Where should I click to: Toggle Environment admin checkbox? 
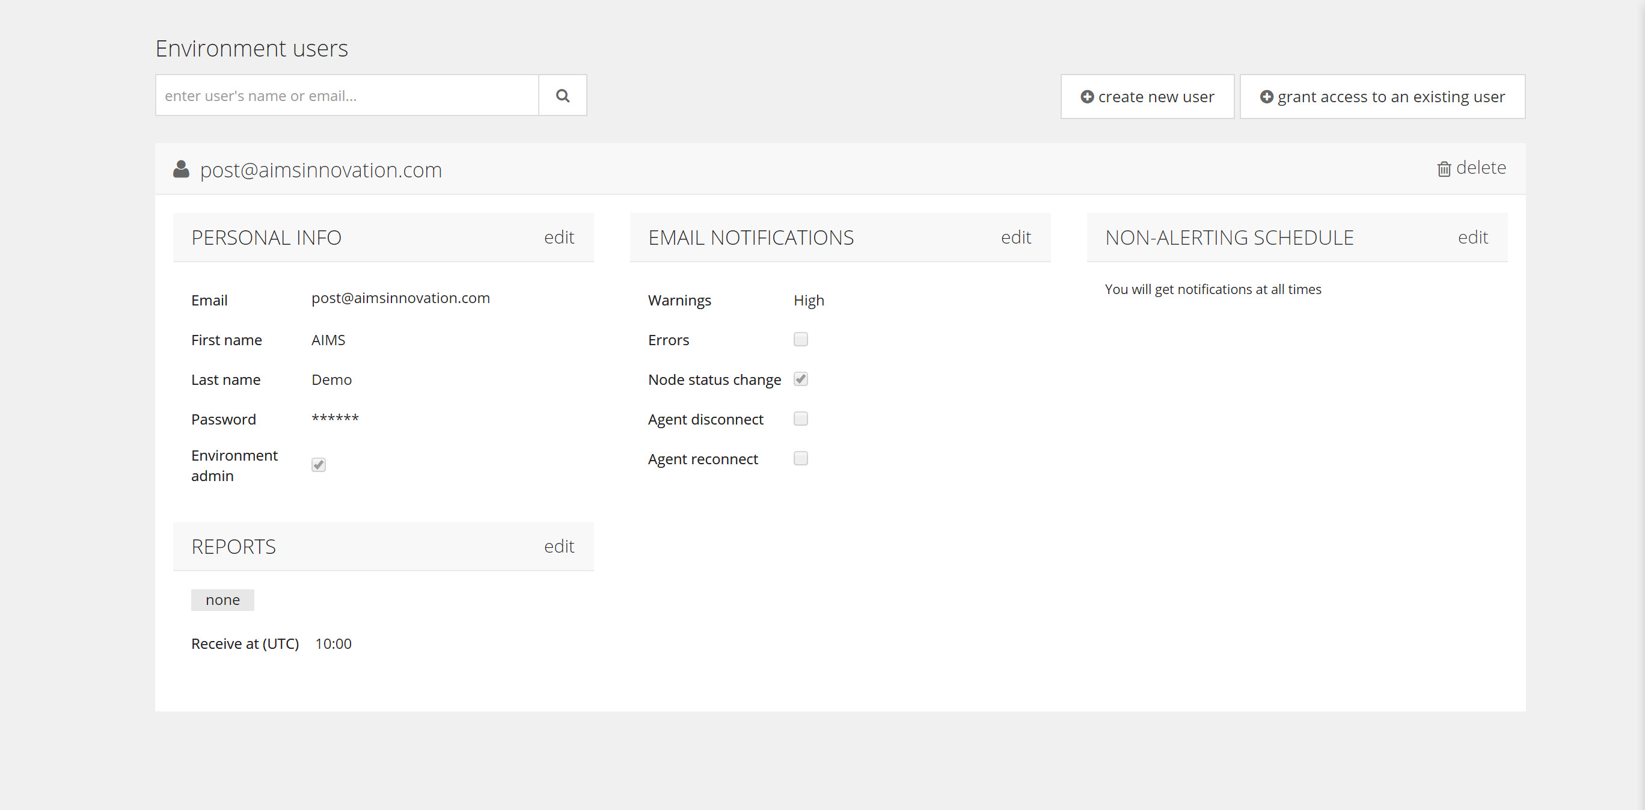318,464
